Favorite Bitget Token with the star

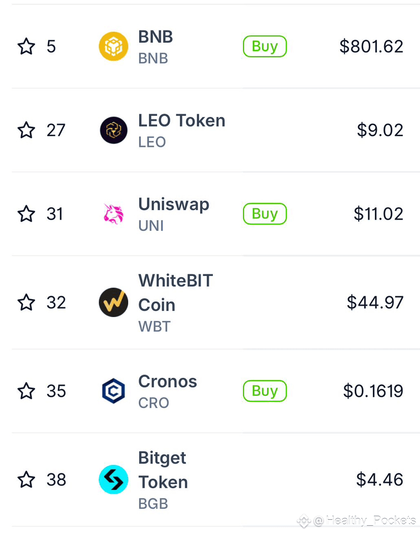(x=26, y=479)
